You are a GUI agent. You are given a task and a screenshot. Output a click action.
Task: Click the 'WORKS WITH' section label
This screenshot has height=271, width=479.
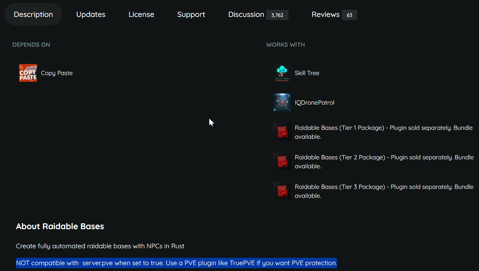285,45
